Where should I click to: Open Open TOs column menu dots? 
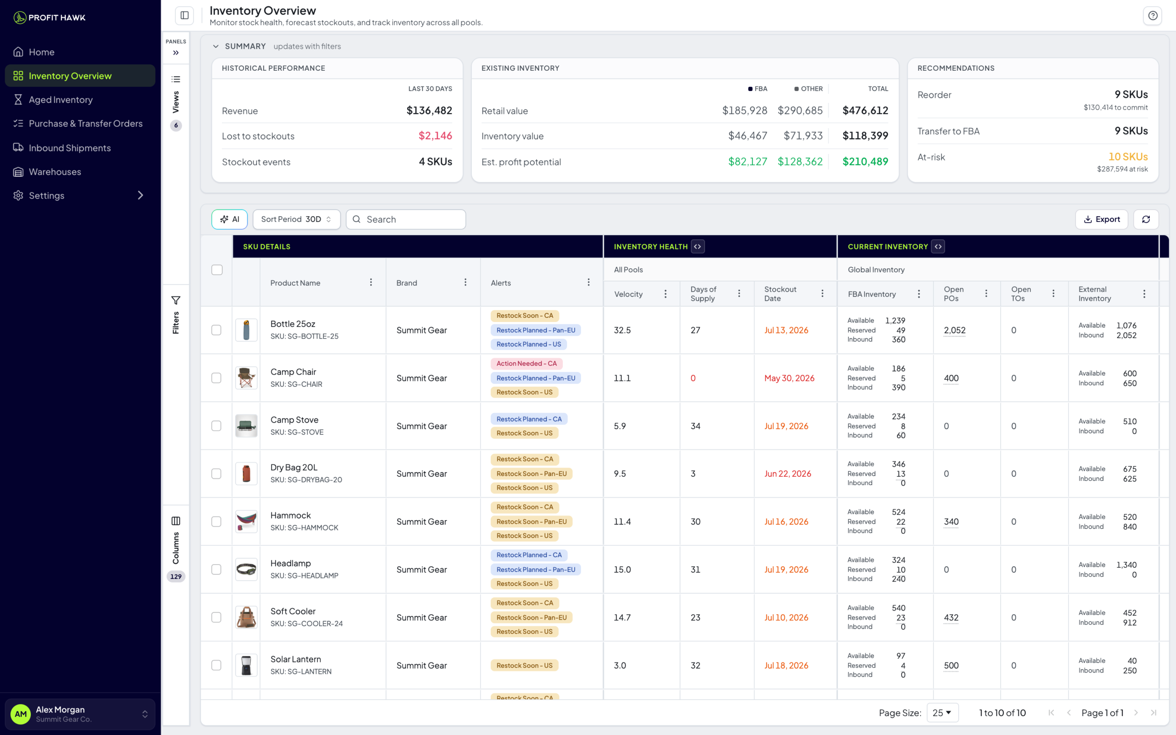point(1053,294)
